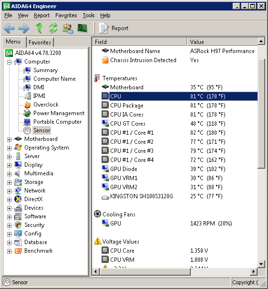The image size is (268, 289).
Task: Expand the Benchmark tree node
Action: click(x=9, y=251)
